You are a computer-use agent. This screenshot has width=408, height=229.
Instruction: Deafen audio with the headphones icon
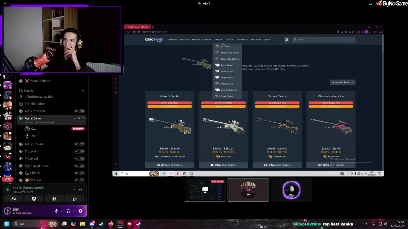68,211
